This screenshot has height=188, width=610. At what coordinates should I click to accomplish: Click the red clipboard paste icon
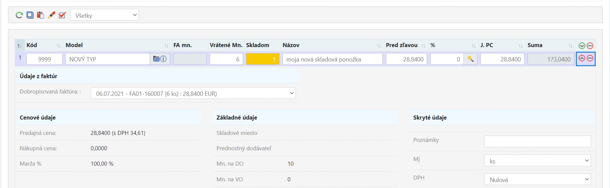[40, 15]
